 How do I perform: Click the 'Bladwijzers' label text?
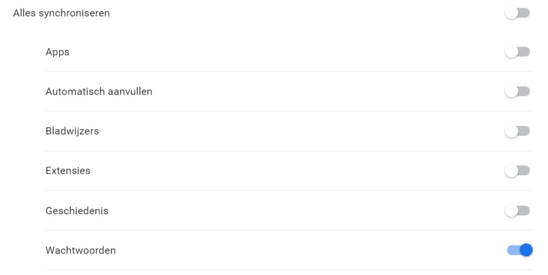pyautogui.click(x=72, y=131)
